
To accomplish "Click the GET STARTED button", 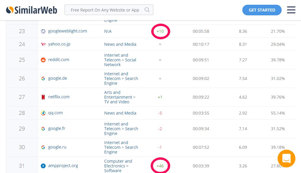I will pos(262,10).
